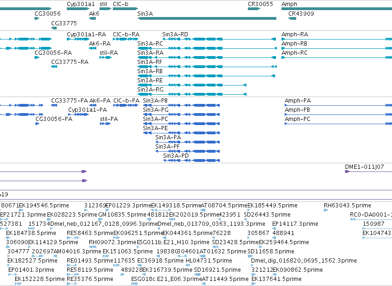Image resolution: width=392 pixels, height=286 pixels.
Task: Select protein Ak6-PA label
Action: 100,101
